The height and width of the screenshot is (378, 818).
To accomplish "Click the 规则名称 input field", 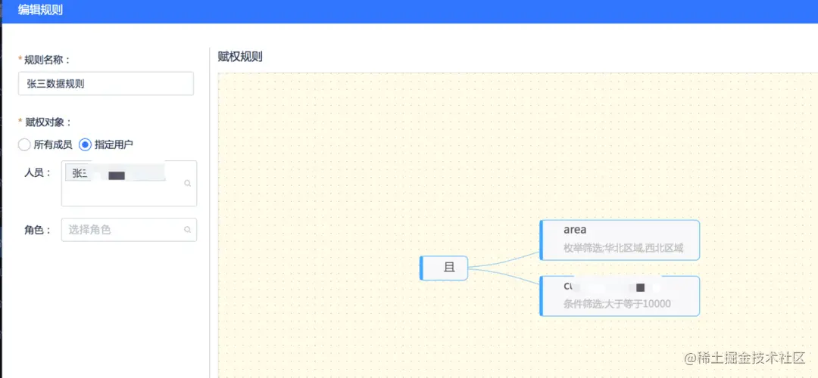I will 106,84.
